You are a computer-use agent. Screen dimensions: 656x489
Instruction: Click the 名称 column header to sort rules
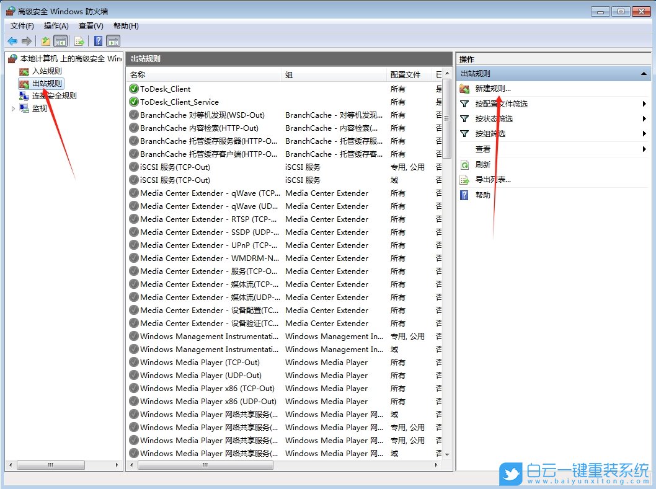155,74
